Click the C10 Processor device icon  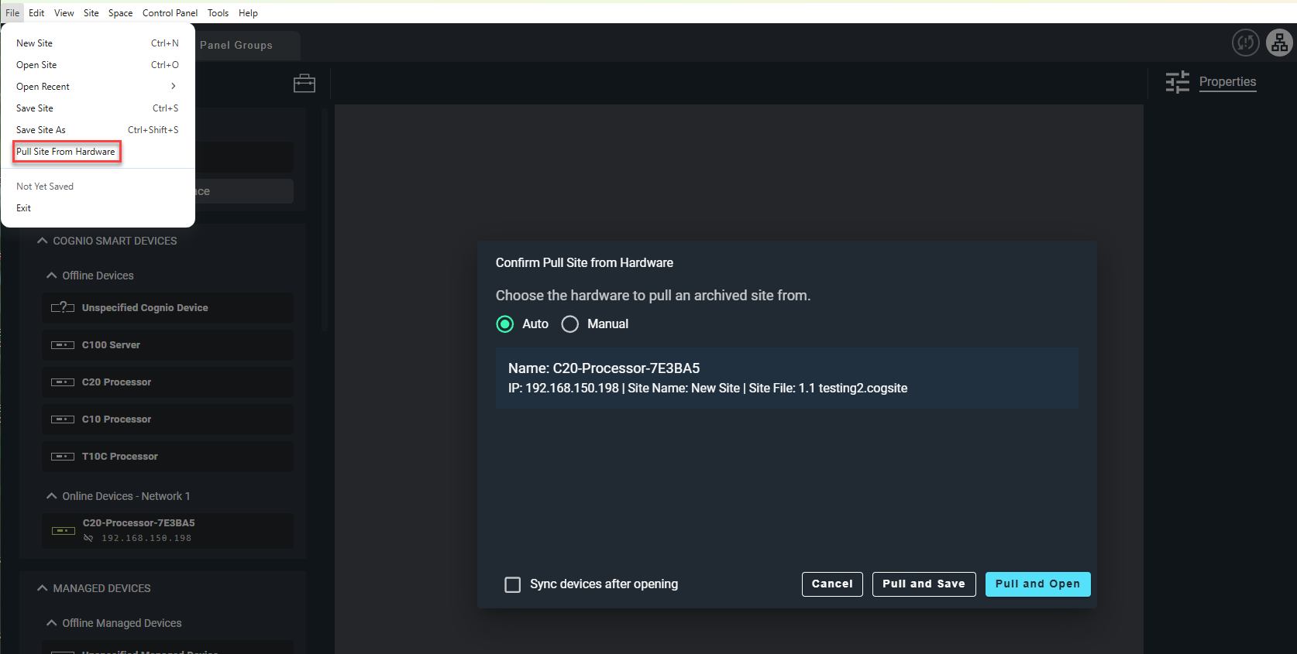click(x=63, y=419)
